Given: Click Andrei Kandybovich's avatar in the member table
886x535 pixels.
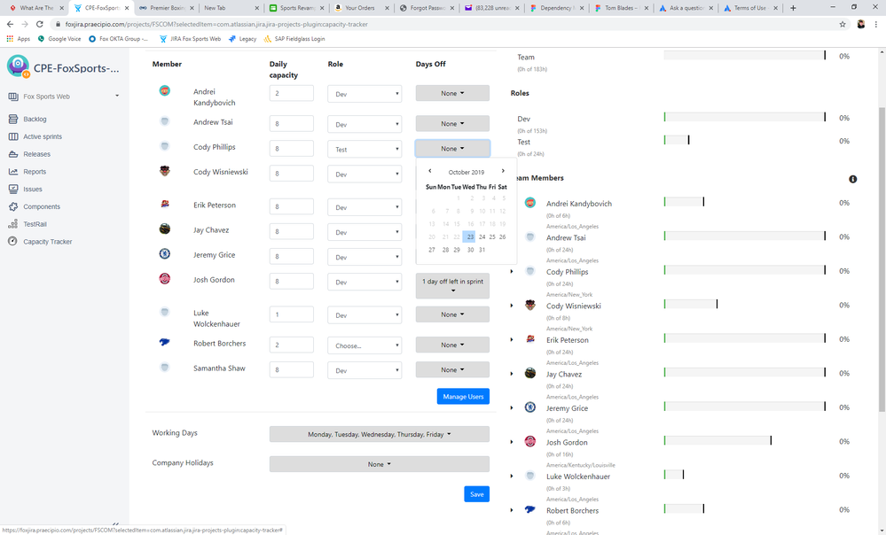Looking at the screenshot, I should 164,90.
